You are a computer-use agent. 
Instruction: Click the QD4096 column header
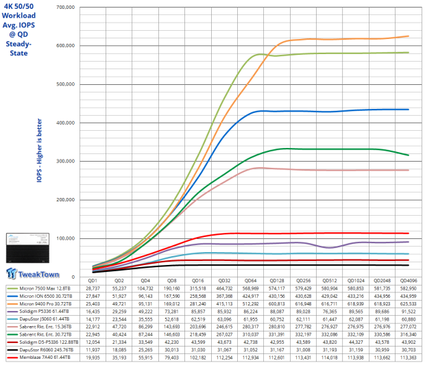[409, 281]
